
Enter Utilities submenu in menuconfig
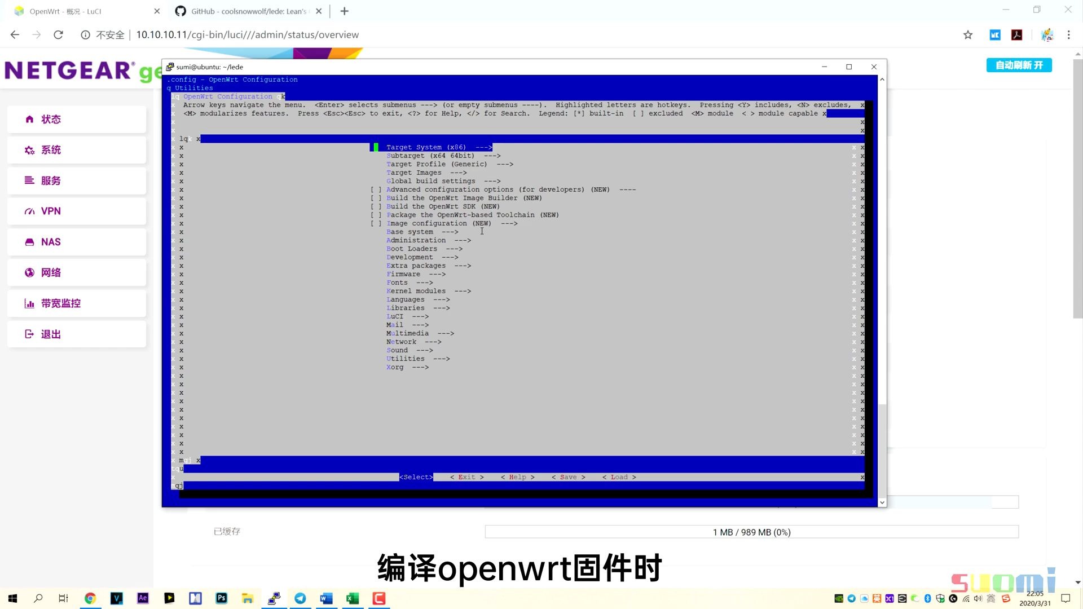click(x=418, y=359)
